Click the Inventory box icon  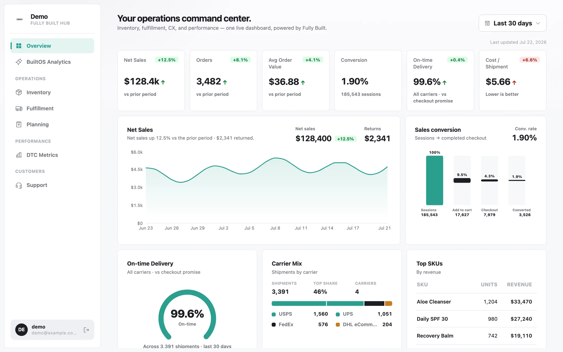(19, 92)
